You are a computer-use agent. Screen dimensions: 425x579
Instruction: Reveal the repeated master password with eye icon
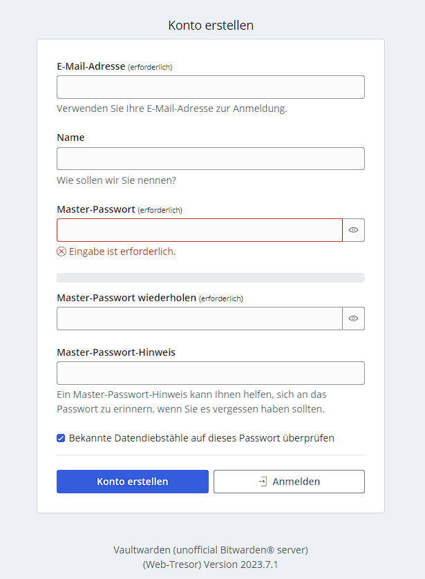353,319
